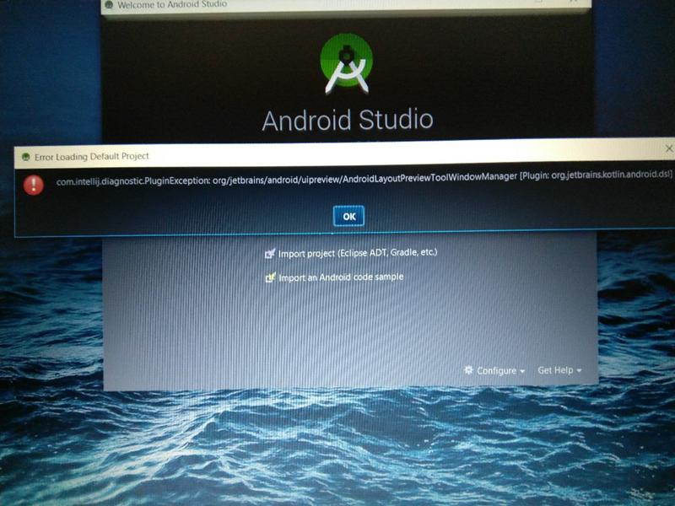Click the Import an Android code sample link
Viewport: 675px width, 506px height.
(x=341, y=277)
